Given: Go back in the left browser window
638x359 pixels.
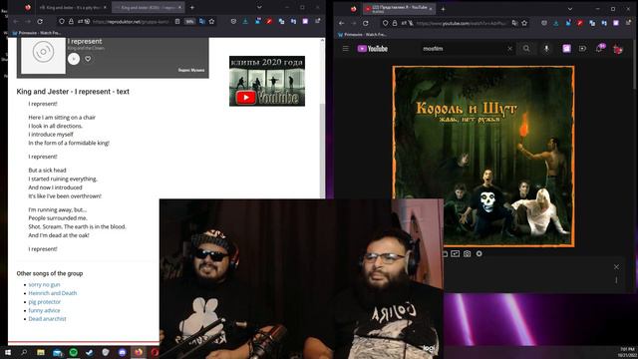Looking at the screenshot, I should [16, 21].
